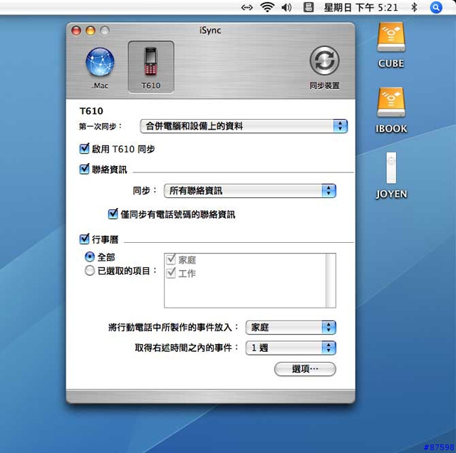Toggle the 行事曆 checkbox
This screenshot has height=453, width=456.
point(84,239)
